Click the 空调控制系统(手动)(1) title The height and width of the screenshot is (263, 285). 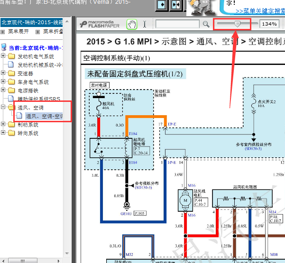(x=117, y=58)
